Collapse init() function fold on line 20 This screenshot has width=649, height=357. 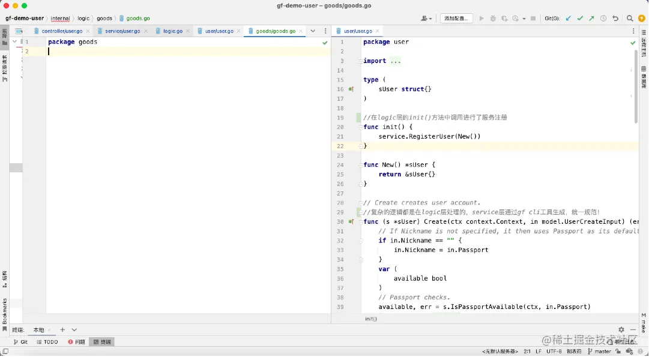(x=360, y=127)
